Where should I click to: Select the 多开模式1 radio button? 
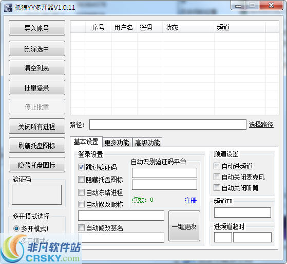pos(16,228)
